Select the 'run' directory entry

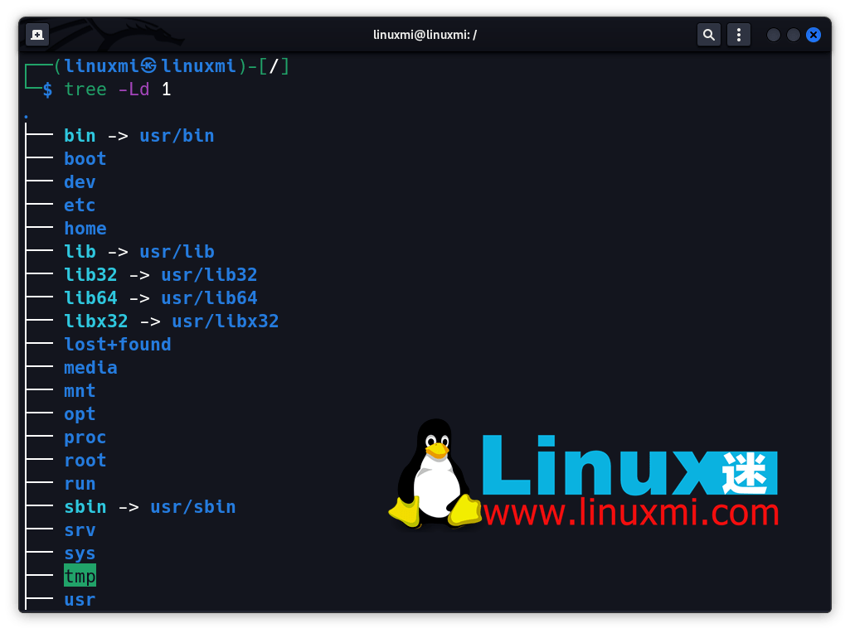(x=80, y=484)
